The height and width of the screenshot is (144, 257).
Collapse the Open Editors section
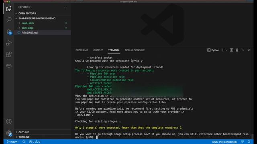coord(27,13)
